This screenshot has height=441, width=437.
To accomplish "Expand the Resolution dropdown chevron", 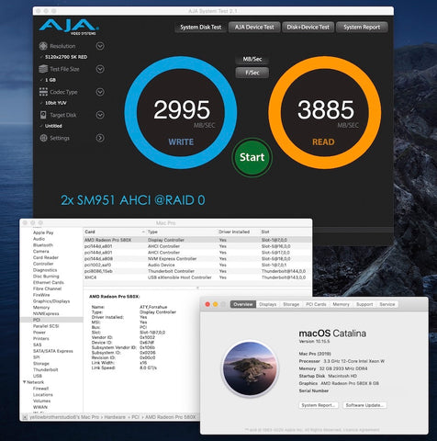I will click(100, 46).
